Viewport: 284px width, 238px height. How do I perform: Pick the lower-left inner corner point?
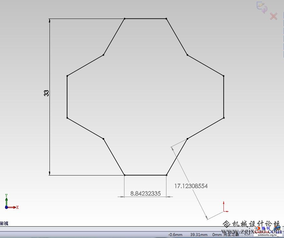pos(104,139)
